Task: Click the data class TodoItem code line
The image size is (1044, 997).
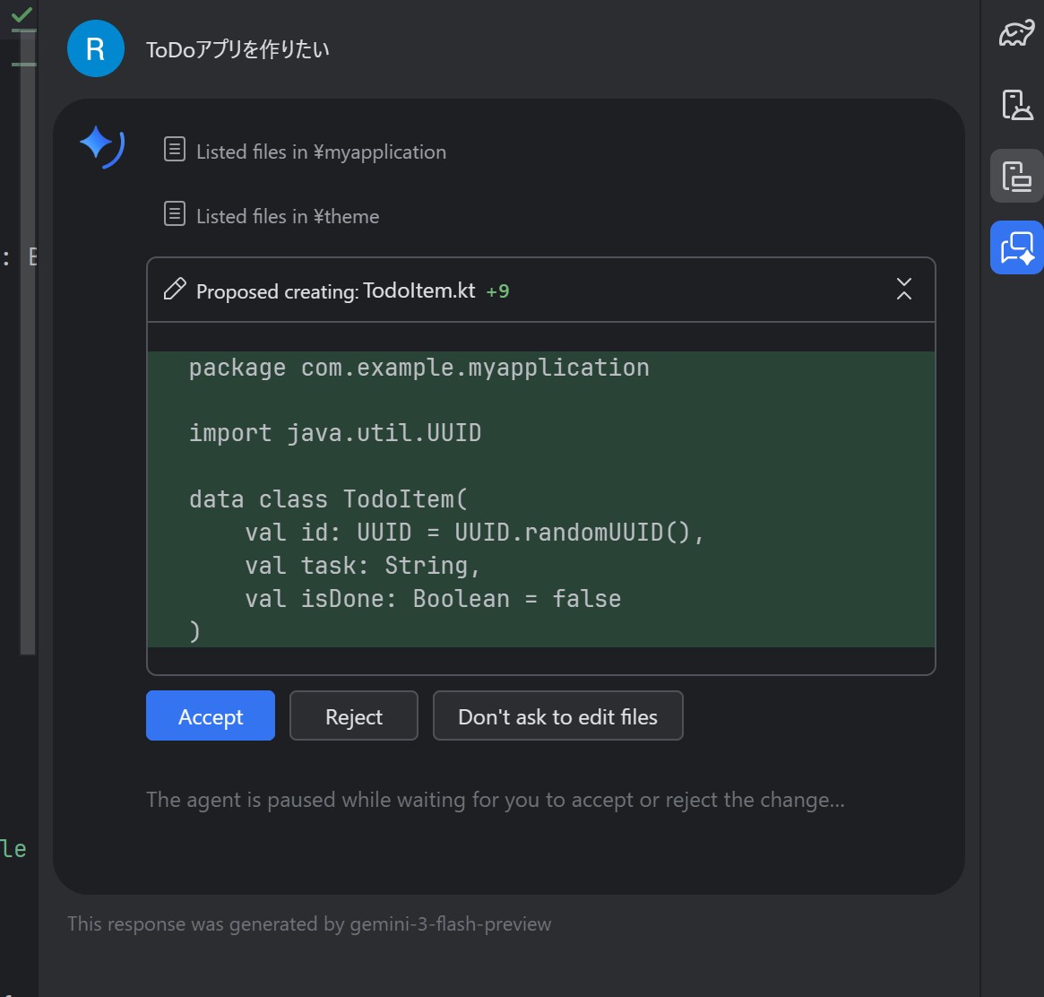Action: [328, 498]
